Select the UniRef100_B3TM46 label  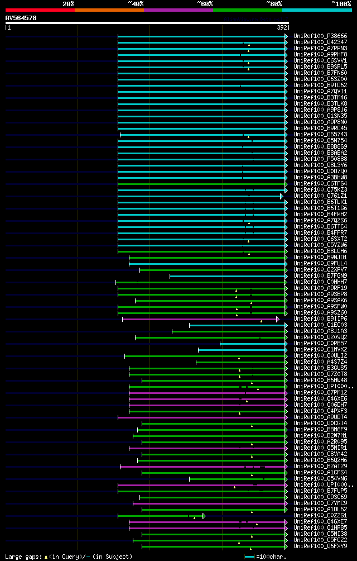(x=320, y=97)
